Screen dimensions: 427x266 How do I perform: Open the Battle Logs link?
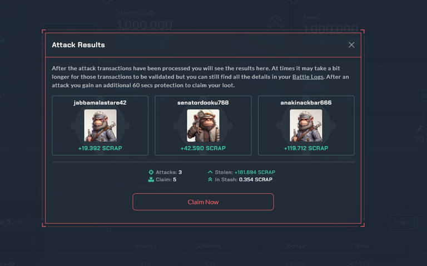click(307, 77)
